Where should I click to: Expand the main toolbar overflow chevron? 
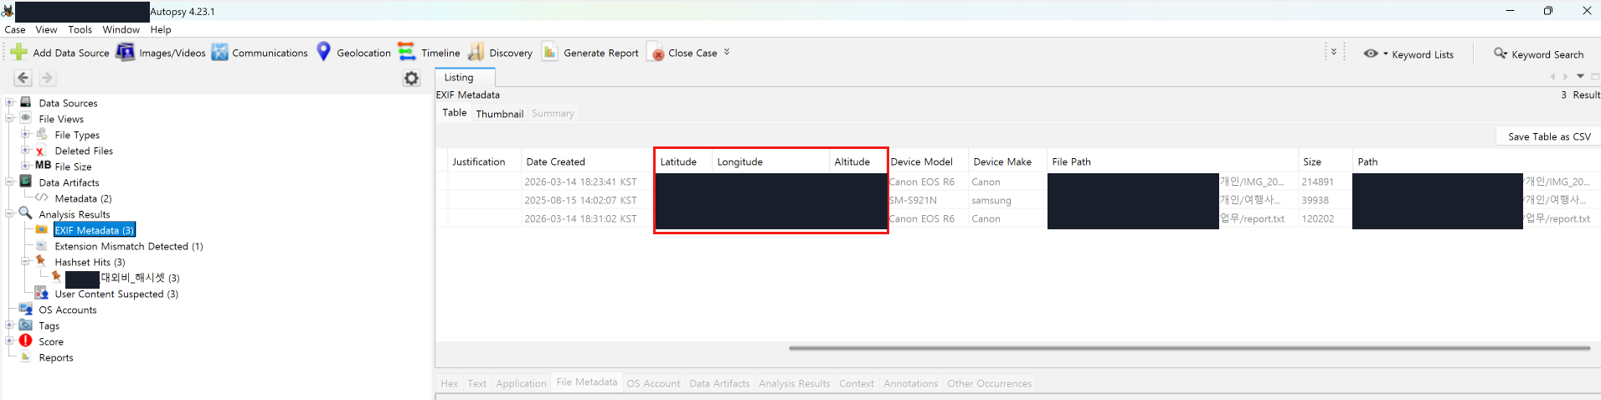[x=727, y=52]
